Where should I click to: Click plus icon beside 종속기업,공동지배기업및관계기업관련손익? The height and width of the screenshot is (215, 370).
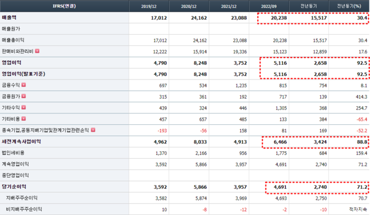point(93,130)
